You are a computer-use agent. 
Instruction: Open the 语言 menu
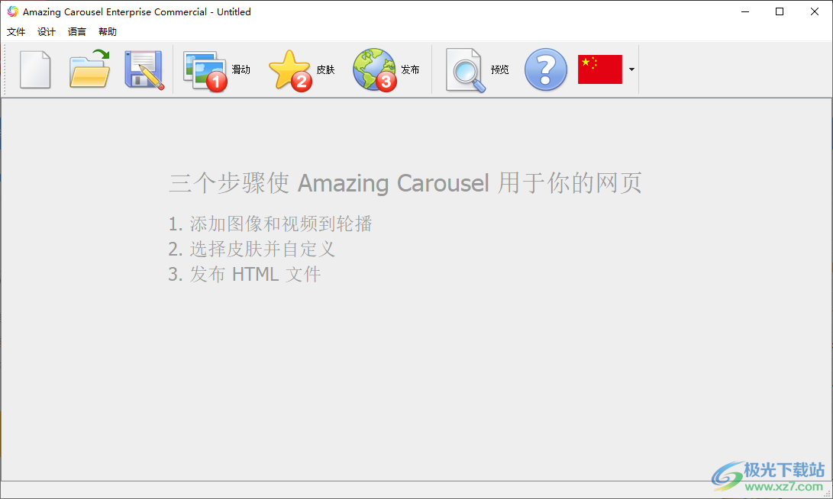(77, 32)
